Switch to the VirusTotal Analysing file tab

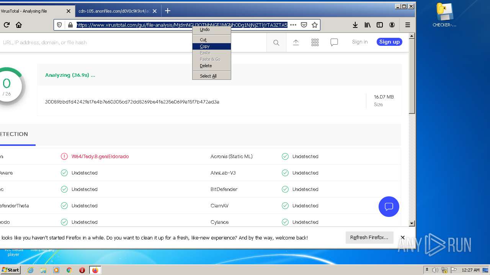coord(33,11)
